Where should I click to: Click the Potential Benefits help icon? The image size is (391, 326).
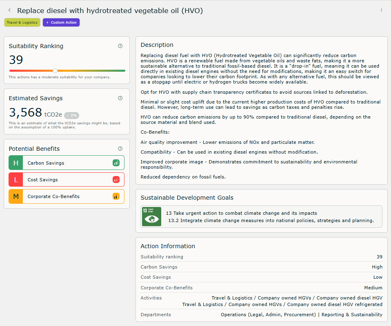pyautogui.click(x=120, y=149)
